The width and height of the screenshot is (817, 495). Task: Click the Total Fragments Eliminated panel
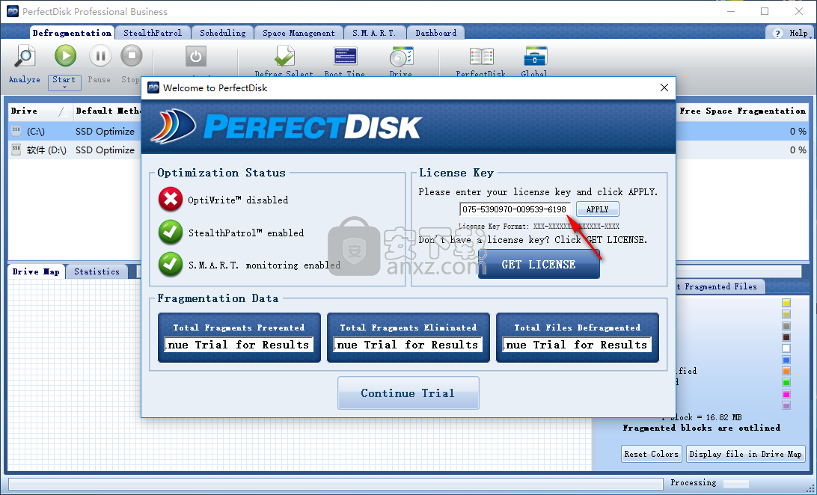click(x=408, y=337)
